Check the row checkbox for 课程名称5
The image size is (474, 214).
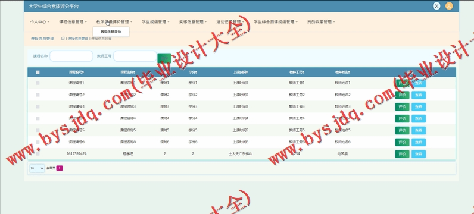[38, 130]
